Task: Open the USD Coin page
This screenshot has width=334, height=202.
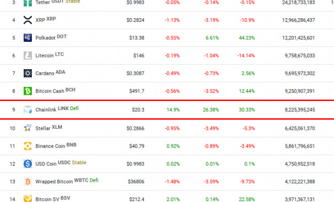Action: [x=46, y=164]
